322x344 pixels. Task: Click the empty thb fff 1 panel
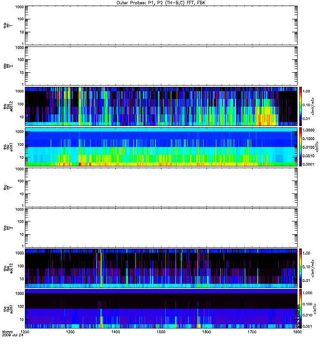(161, 26)
